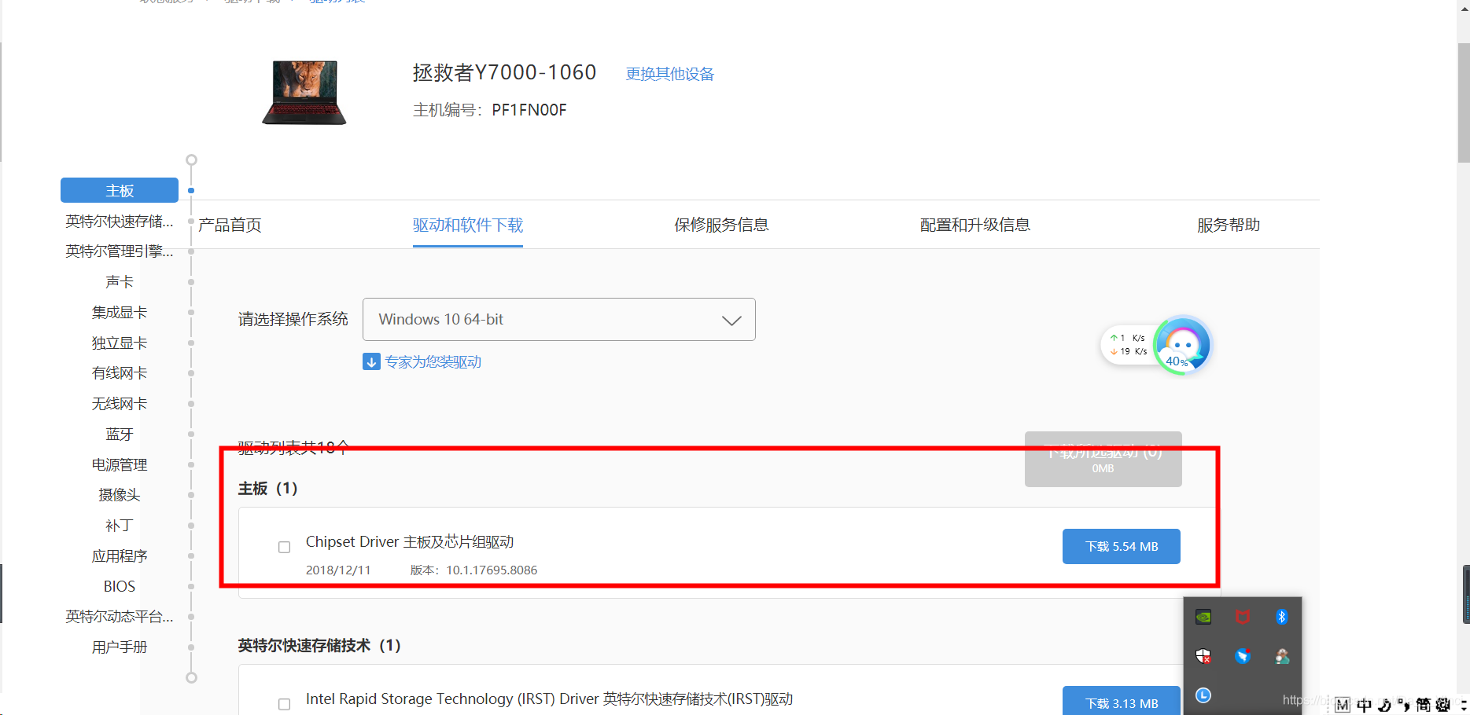
Task: Open 配置和升级信息 tab
Action: coord(975,225)
